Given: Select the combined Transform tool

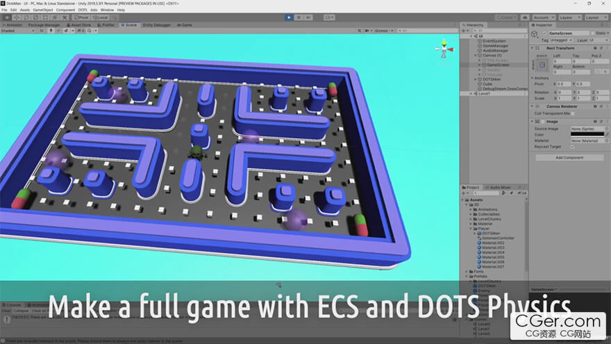Looking at the screenshot, I should tap(55, 17).
